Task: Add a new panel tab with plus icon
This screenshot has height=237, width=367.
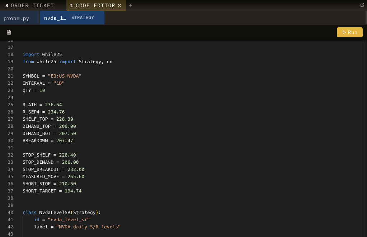Action: pos(131,5)
